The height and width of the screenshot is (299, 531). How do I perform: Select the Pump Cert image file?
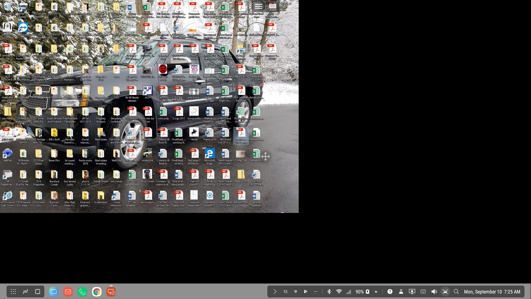(241, 155)
